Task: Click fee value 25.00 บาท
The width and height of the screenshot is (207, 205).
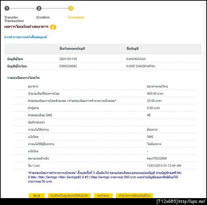Action: (154, 101)
